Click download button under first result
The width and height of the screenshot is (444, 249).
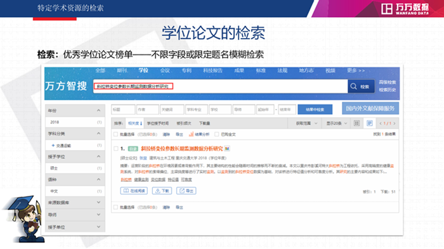(x=162, y=191)
